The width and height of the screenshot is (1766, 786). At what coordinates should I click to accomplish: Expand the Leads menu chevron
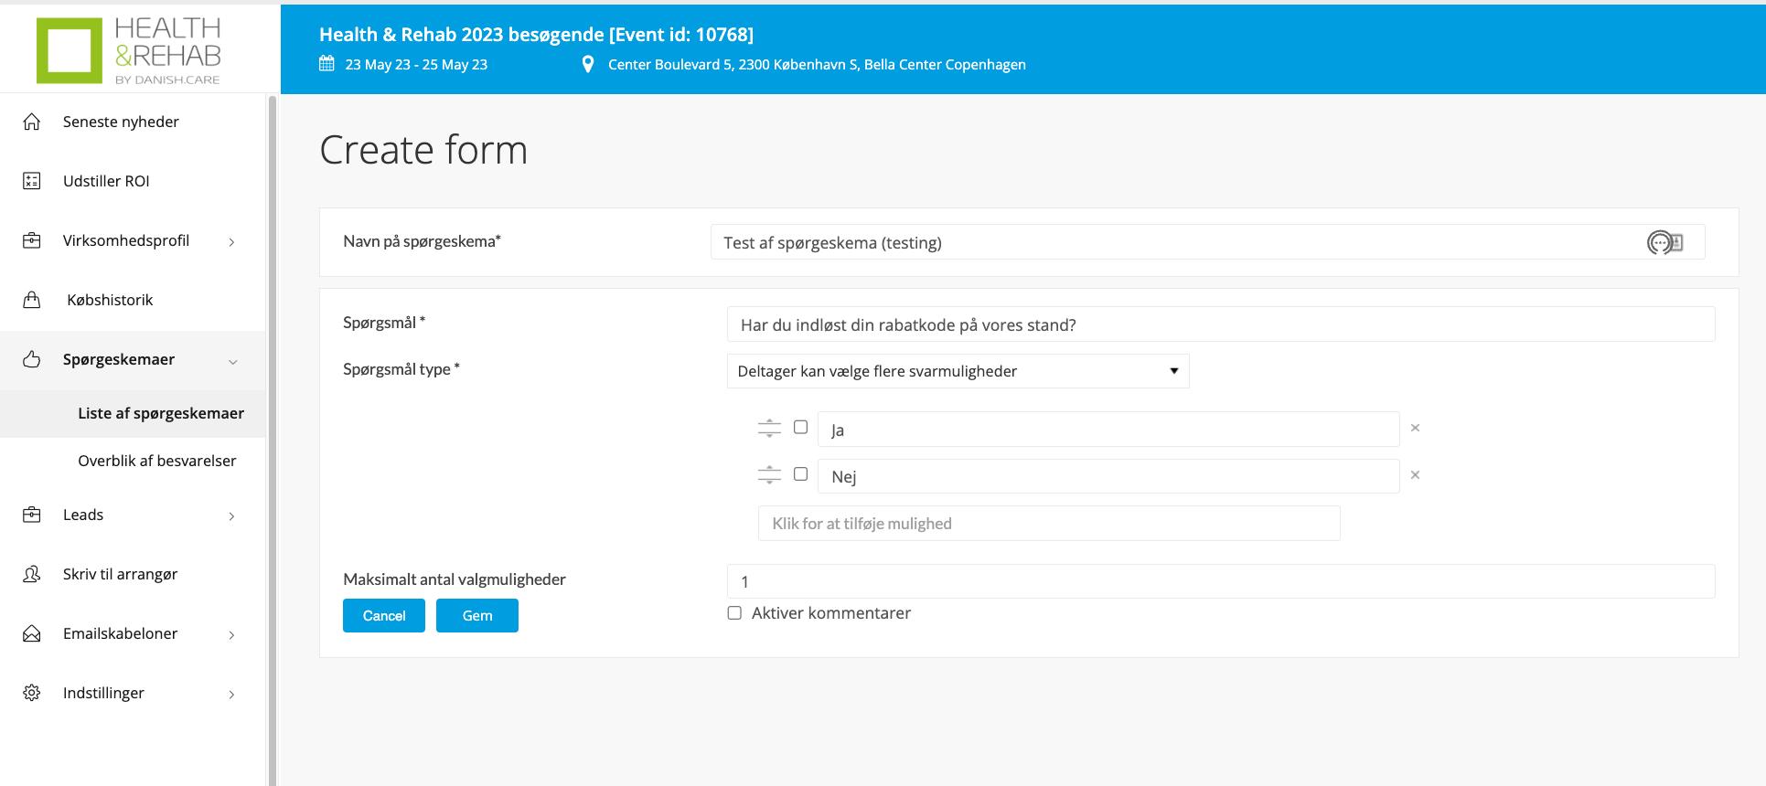(231, 516)
